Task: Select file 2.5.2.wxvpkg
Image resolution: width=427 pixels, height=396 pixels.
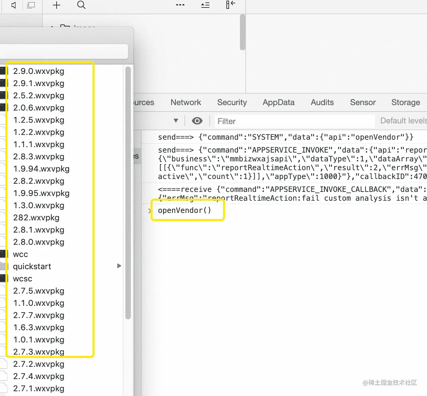Action: click(x=39, y=96)
